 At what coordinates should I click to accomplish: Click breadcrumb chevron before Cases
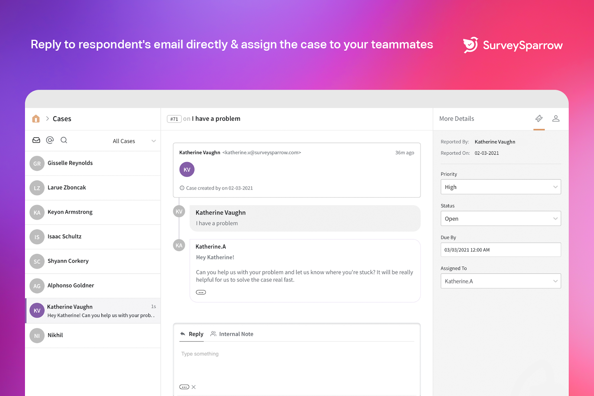[48, 119]
